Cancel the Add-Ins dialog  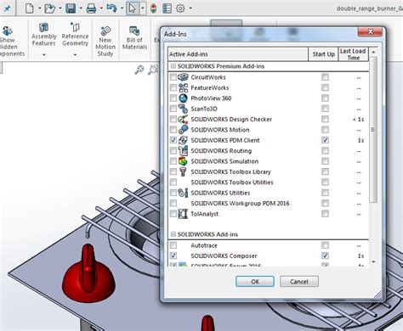pos(299,282)
